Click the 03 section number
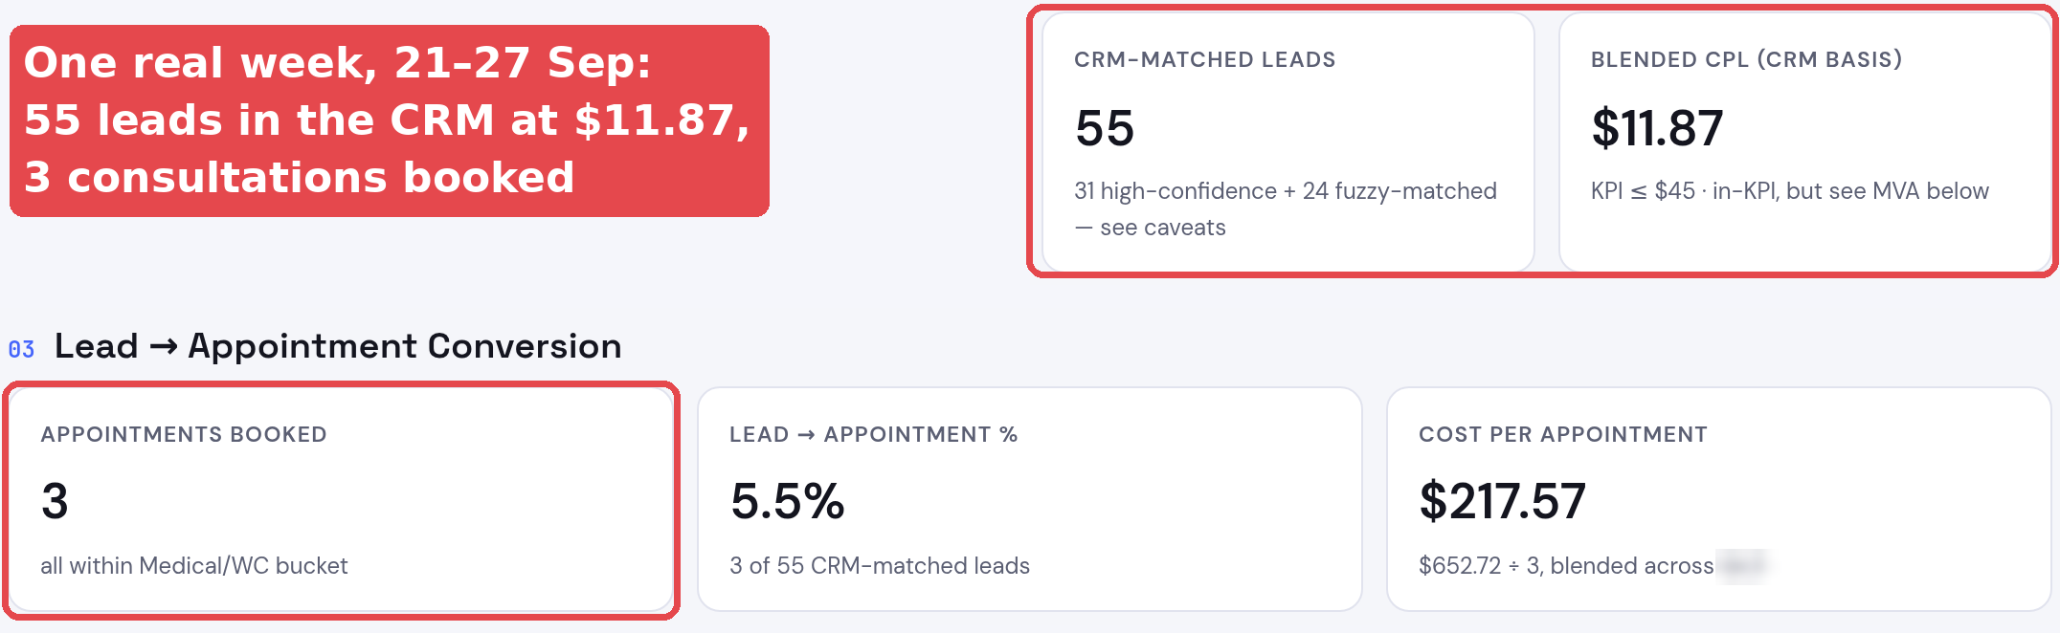This screenshot has height=633, width=2060. 21,349
